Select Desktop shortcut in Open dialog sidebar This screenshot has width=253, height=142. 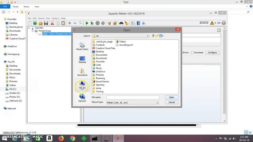tap(82, 60)
